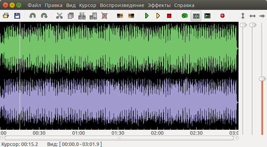Start recording with red circle button
This screenshot has height=147, width=267.
pyautogui.click(x=222, y=16)
